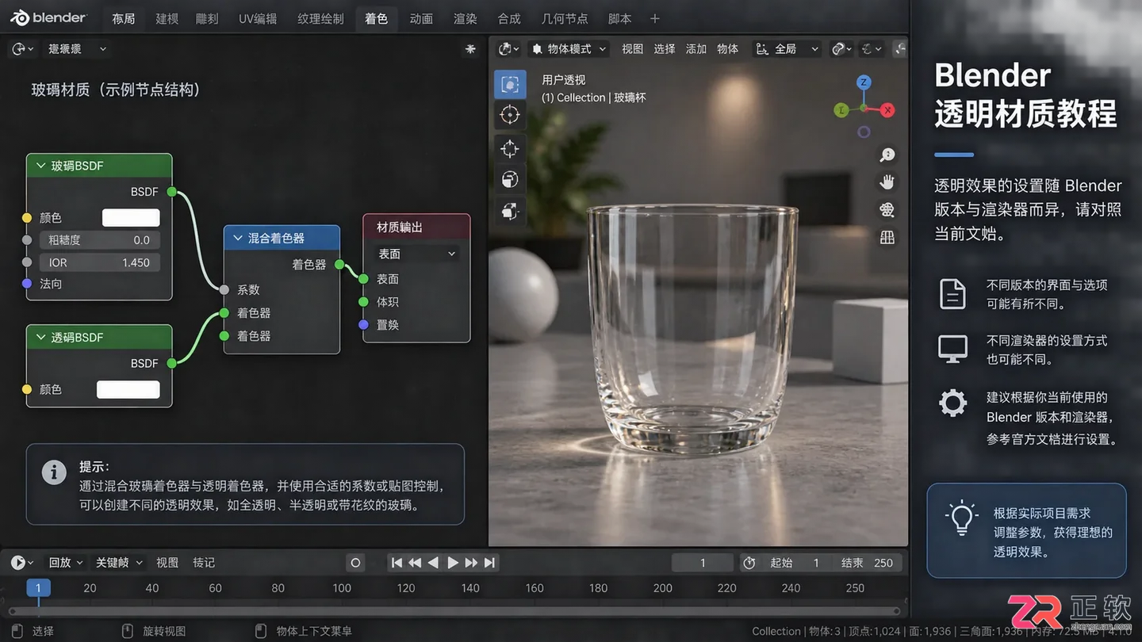Collapse the 玻璃BSDF node
Image resolution: width=1142 pixels, height=642 pixels.
coord(40,166)
